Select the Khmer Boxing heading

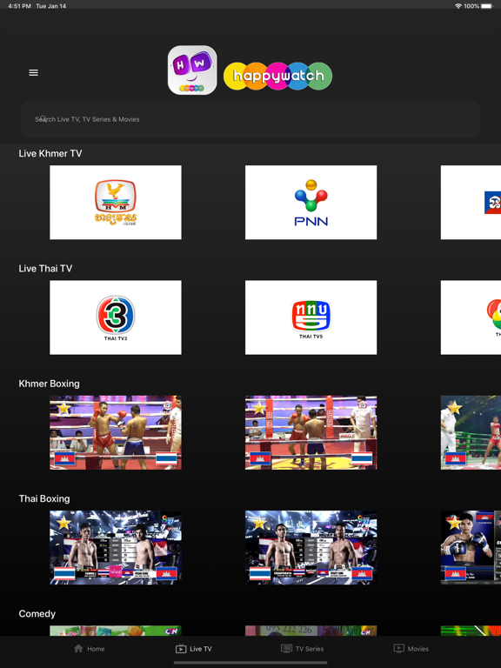click(49, 384)
